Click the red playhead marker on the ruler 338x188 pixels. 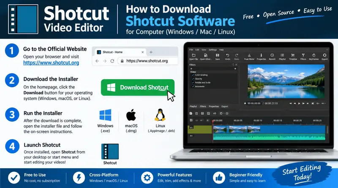[213, 121]
